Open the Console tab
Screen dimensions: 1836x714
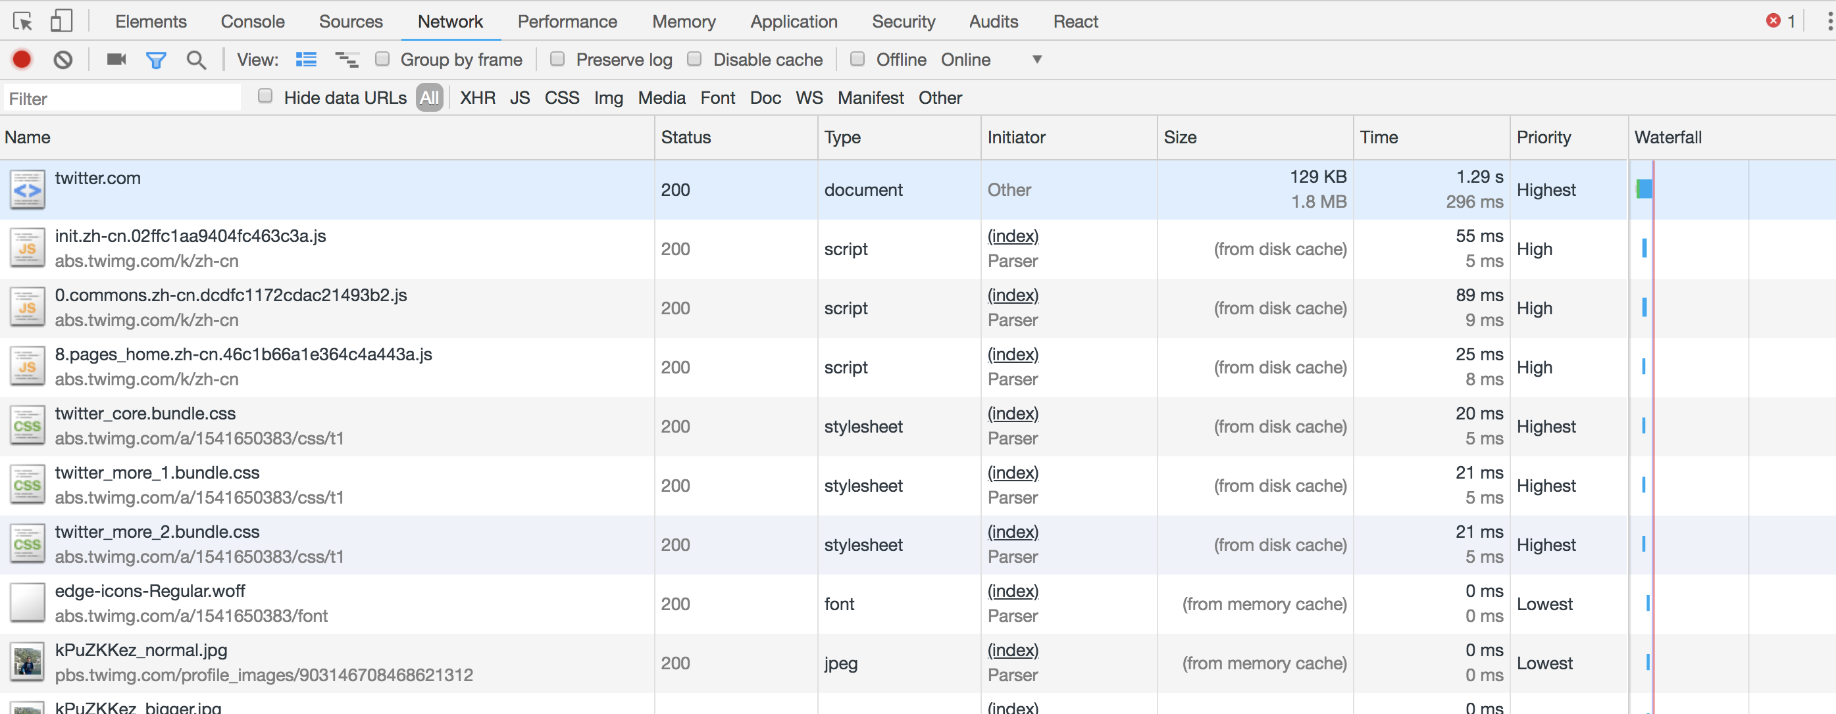tap(252, 21)
